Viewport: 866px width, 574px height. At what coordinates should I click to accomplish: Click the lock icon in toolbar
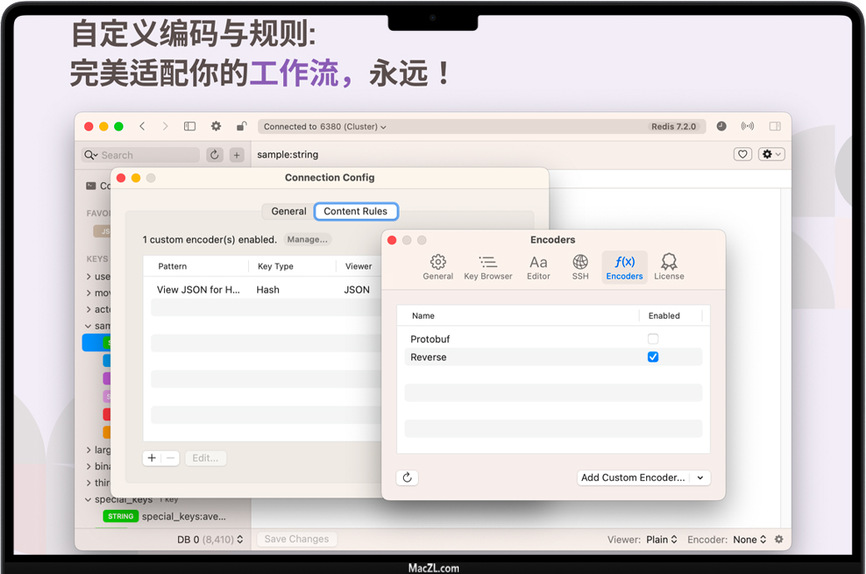[241, 126]
